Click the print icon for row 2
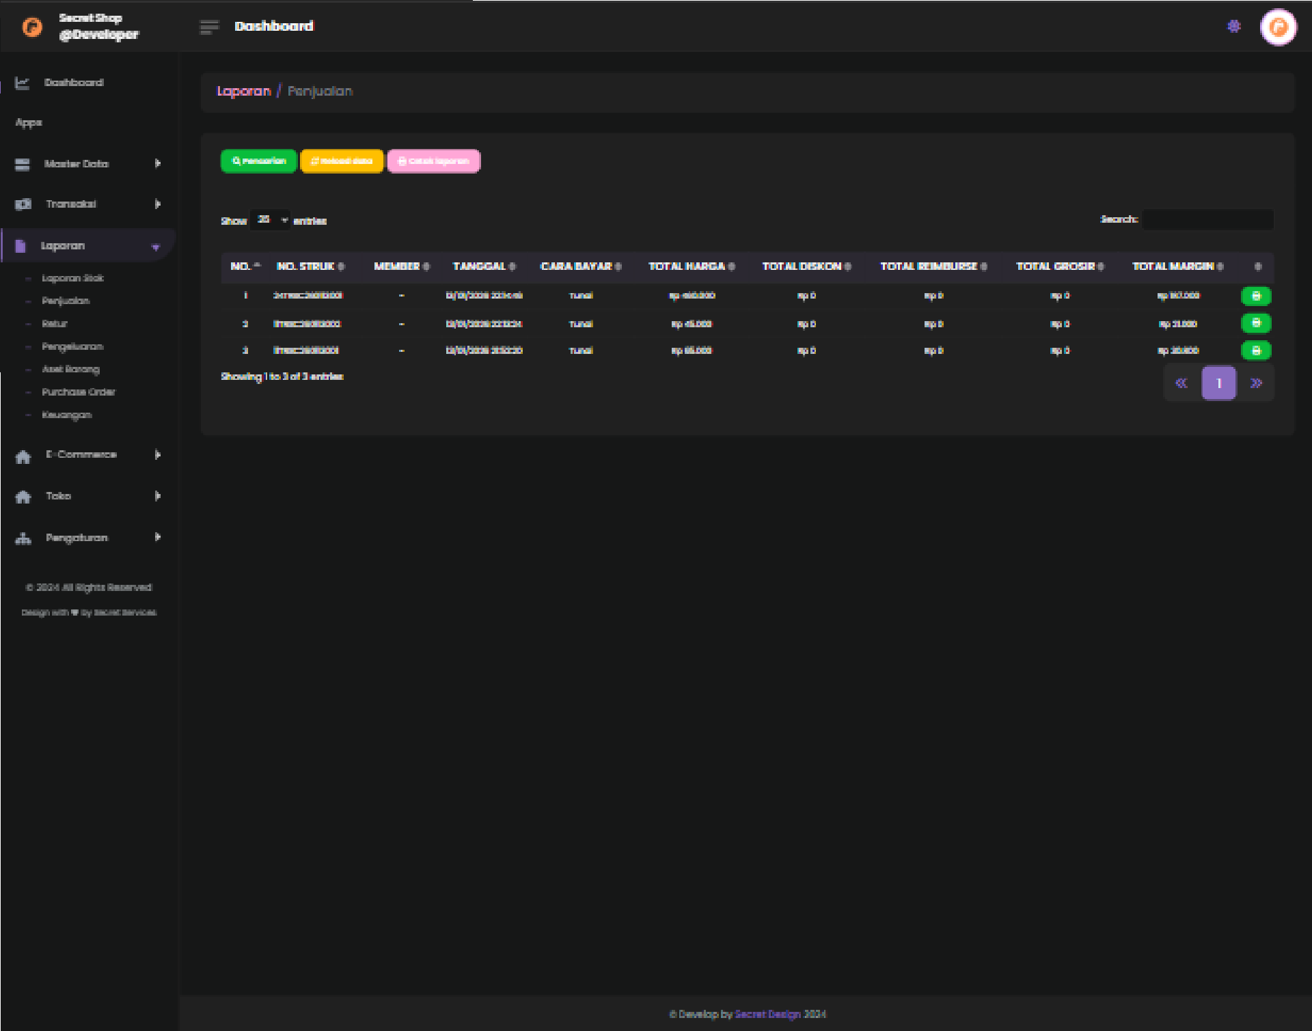1312x1031 pixels. (x=1255, y=323)
